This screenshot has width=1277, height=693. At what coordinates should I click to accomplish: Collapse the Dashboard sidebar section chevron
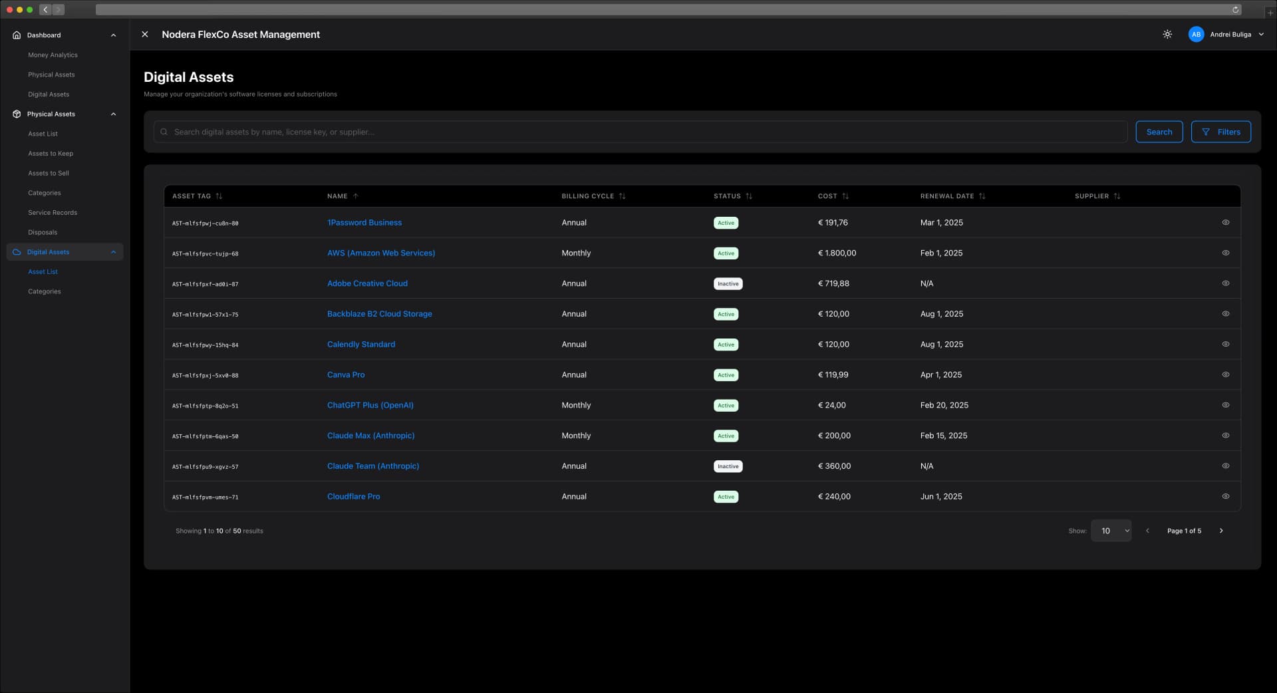click(x=113, y=35)
